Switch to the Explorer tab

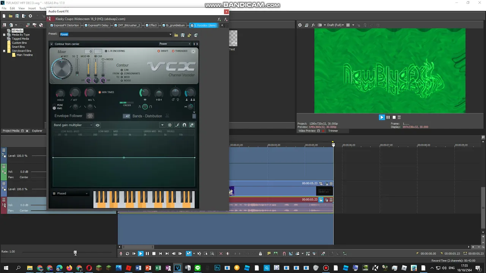[37, 131]
